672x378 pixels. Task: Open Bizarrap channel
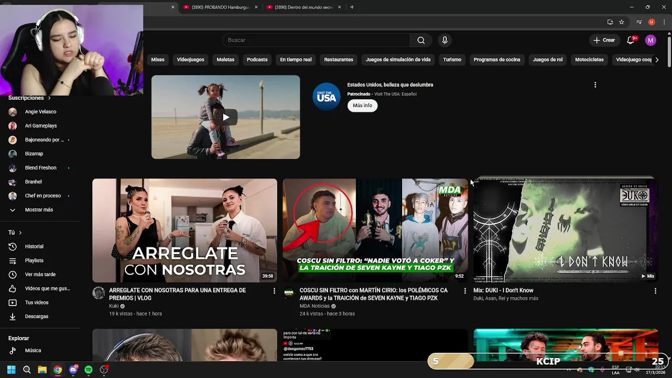coord(40,154)
